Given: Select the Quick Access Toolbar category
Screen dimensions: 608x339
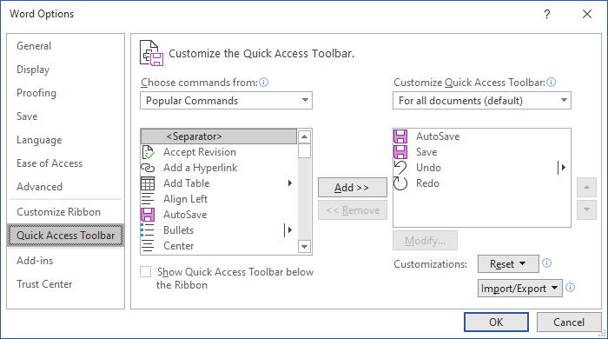Looking at the screenshot, I should 65,236.
